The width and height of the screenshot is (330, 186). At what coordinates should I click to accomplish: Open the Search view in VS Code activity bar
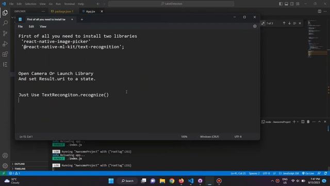(5, 23)
